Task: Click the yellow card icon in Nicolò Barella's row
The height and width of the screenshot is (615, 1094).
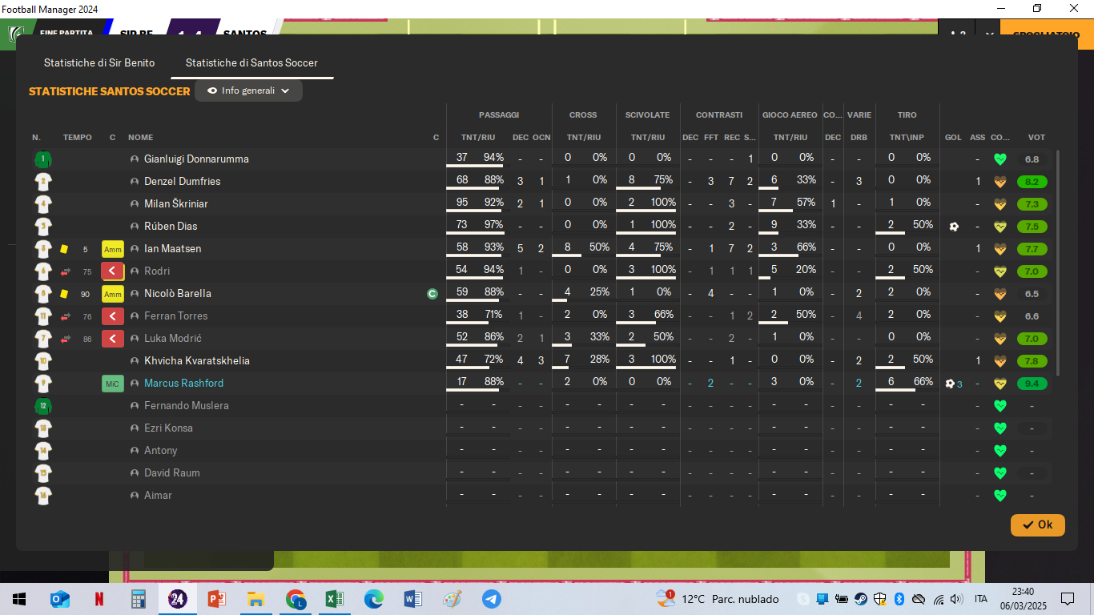Action: [64, 294]
